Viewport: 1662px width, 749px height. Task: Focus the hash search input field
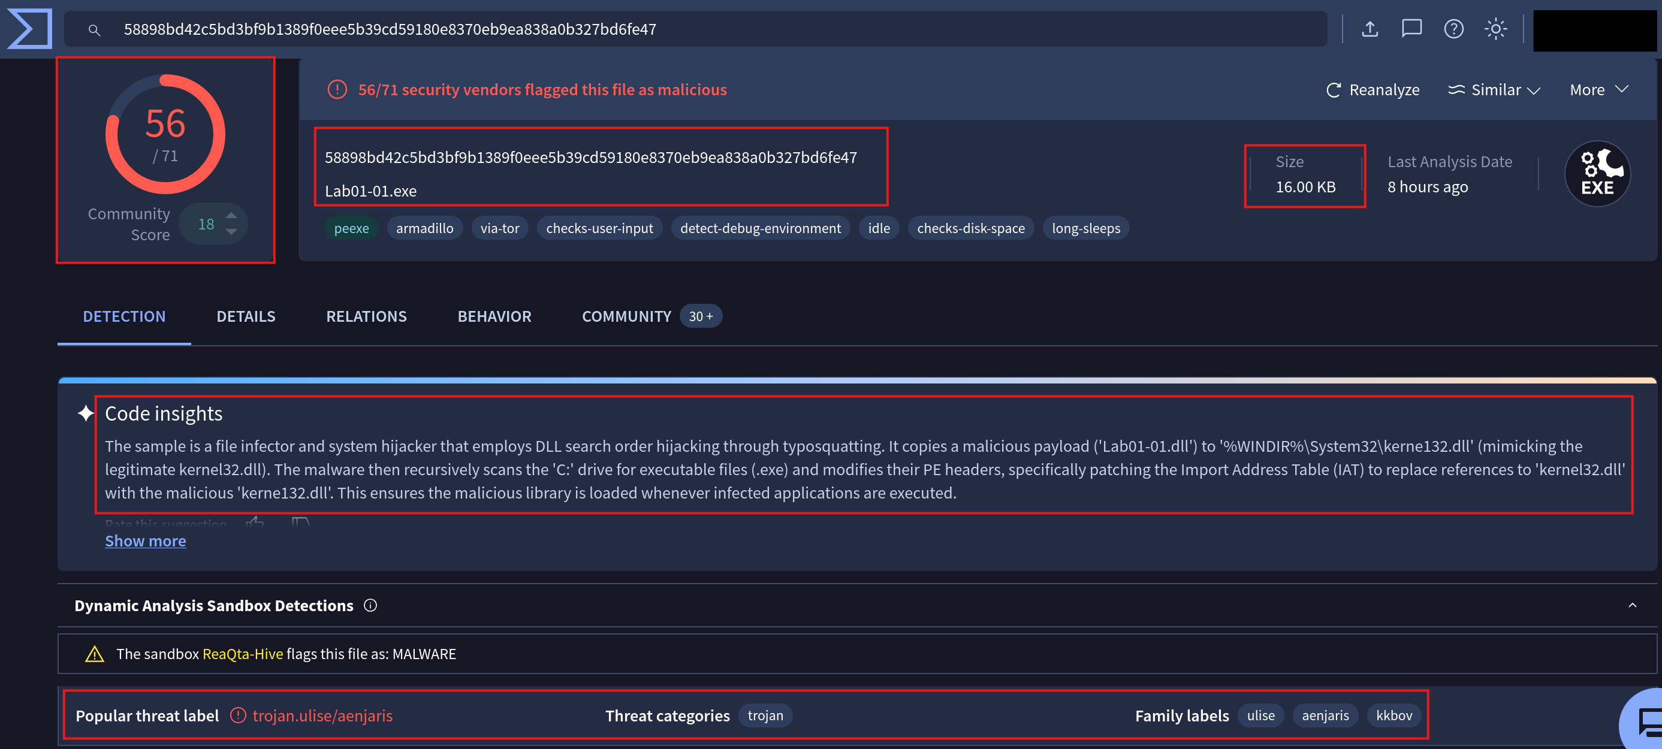[695, 29]
